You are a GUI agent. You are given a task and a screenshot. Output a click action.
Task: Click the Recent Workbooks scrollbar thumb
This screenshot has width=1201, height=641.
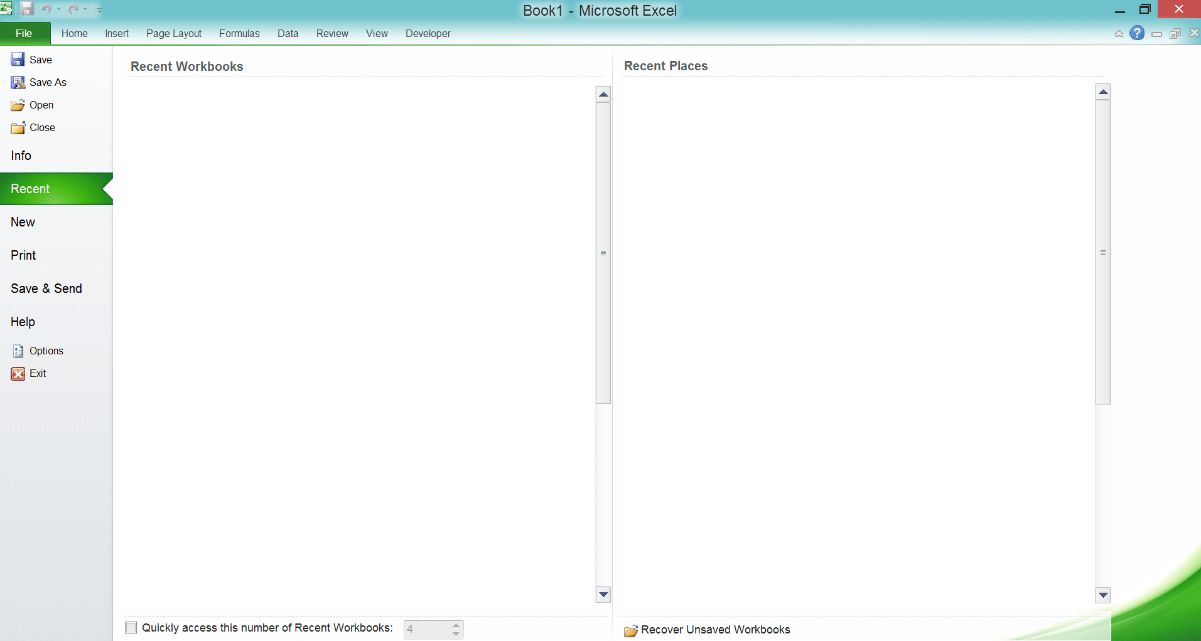603,253
